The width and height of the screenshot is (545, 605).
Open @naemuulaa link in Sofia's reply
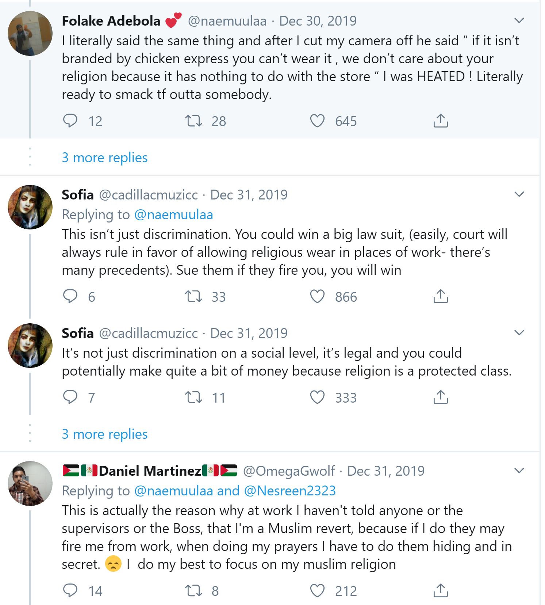174,215
